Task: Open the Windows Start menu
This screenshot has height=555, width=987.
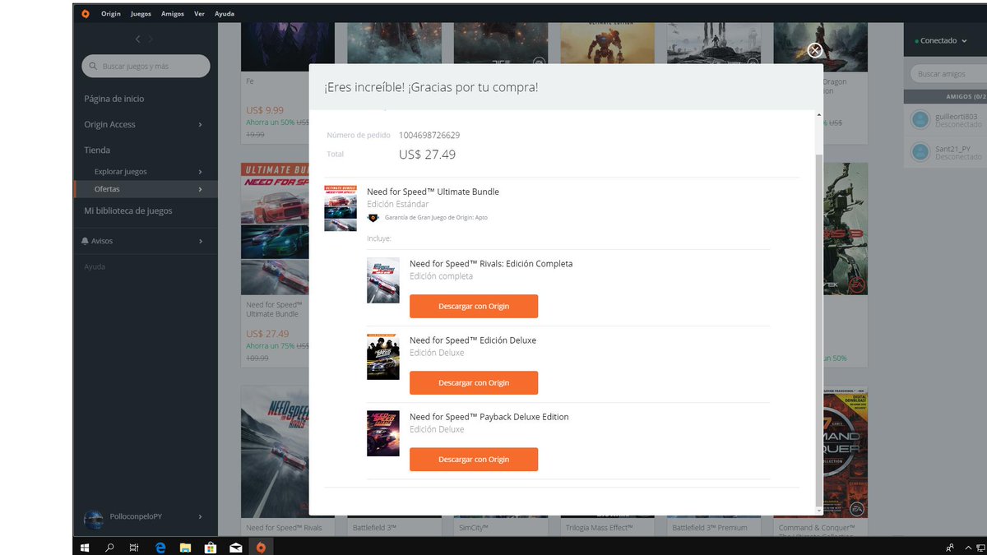Action: coord(85,547)
